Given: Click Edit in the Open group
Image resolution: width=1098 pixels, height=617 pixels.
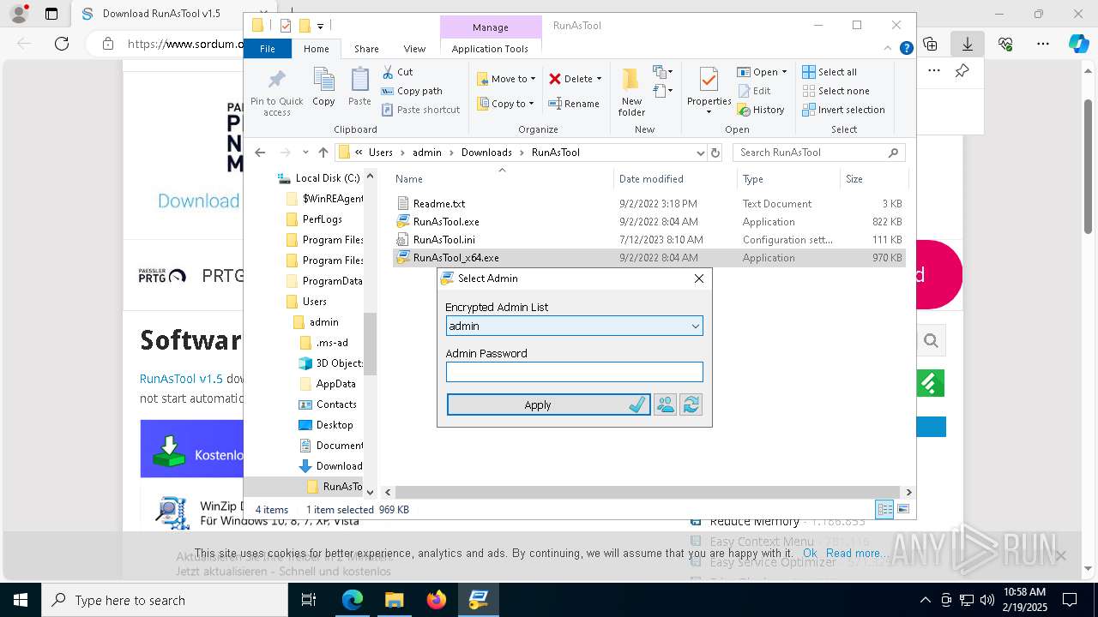Looking at the screenshot, I should pyautogui.click(x=753, y=91).
